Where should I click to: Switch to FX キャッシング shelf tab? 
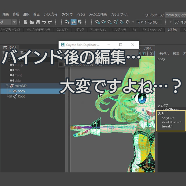pos(152,30)
